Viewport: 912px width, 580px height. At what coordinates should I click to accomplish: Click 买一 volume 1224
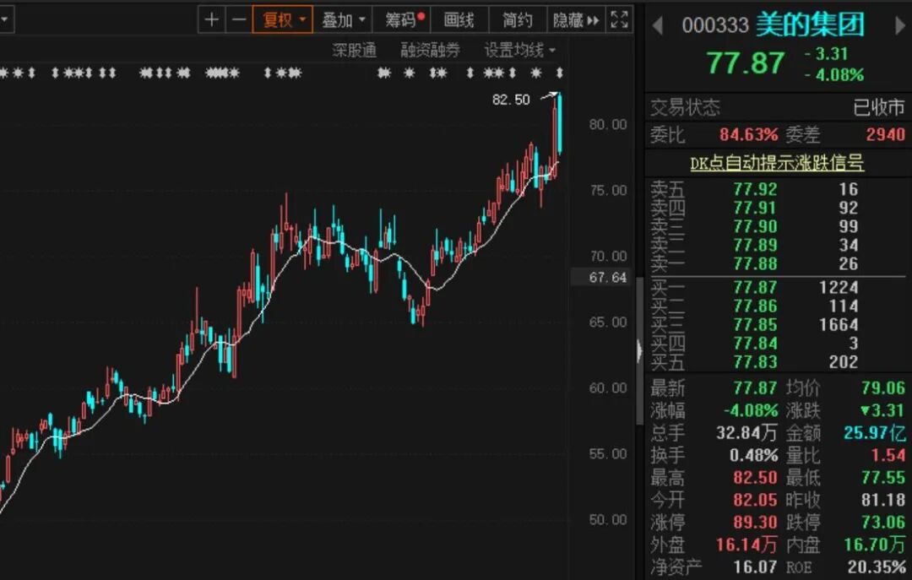pos(839,287)
